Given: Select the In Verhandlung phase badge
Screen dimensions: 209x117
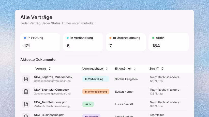Looking at the screenshot, I should point(96,79).
